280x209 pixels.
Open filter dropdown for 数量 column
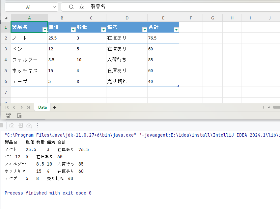tap(103, 30)
